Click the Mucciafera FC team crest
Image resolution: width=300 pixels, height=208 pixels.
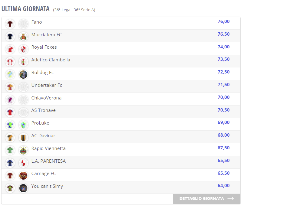[x=23, y=37]
